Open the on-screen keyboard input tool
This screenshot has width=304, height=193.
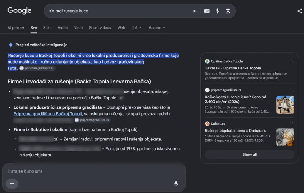(207, 11)
